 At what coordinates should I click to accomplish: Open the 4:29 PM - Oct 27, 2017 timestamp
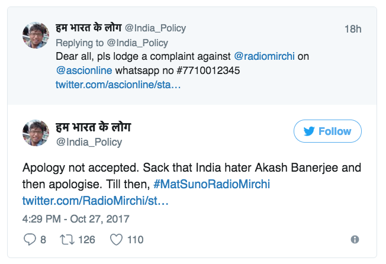click(76, 219)
